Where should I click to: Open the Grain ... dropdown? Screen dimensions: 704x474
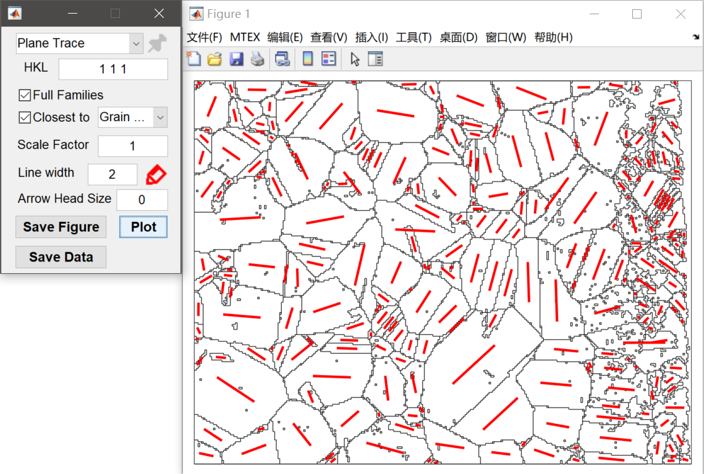[160, 117]
